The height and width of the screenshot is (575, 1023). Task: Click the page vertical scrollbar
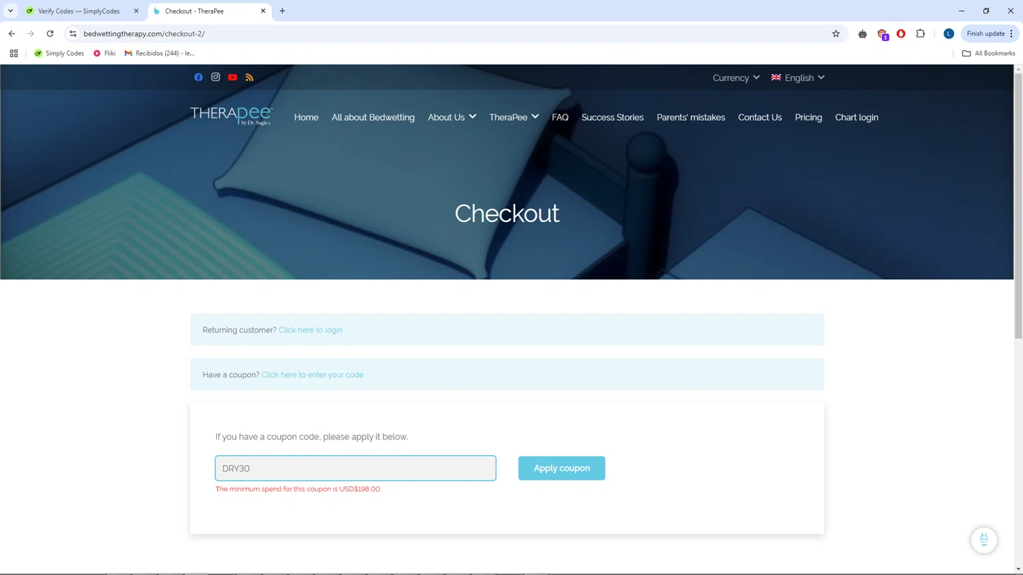tap(1018, 206)
